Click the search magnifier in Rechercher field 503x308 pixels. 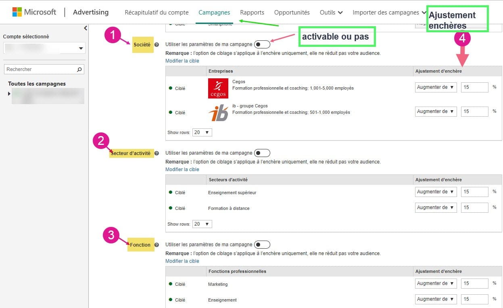pos(79,69)
